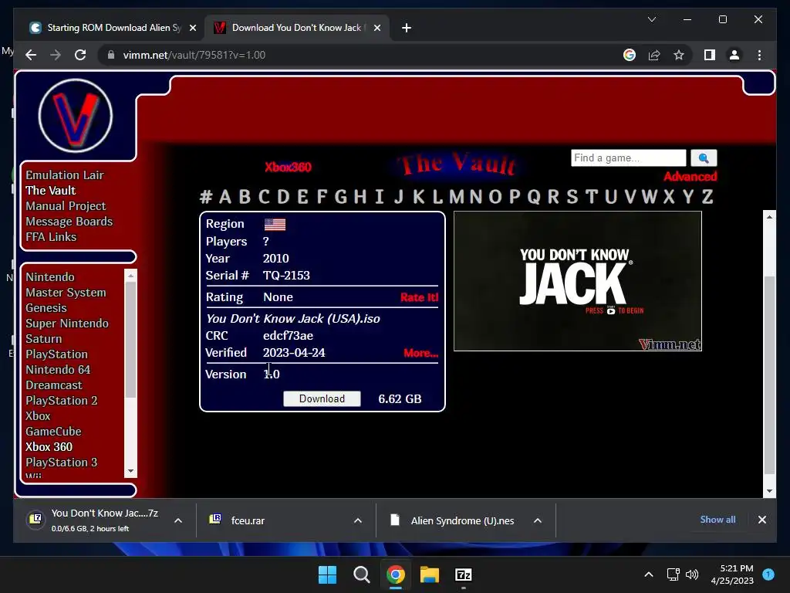Select PlayStation 2 in system list
This screenshot has height=593, width=790.
[x=62, y=401]
